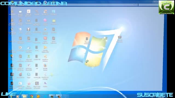Click the Windows Start orb
This screenshot has height=98, width=175.
click(x=11, y=97)
